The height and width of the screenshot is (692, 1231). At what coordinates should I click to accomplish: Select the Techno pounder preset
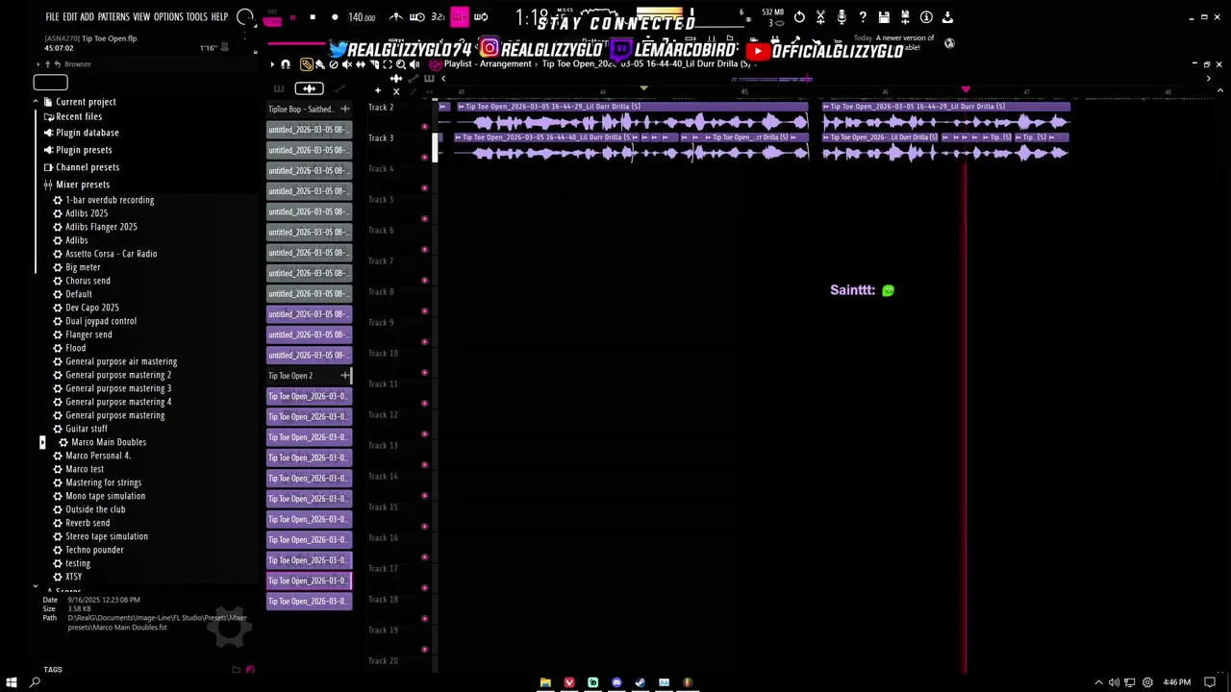point(94,550)
